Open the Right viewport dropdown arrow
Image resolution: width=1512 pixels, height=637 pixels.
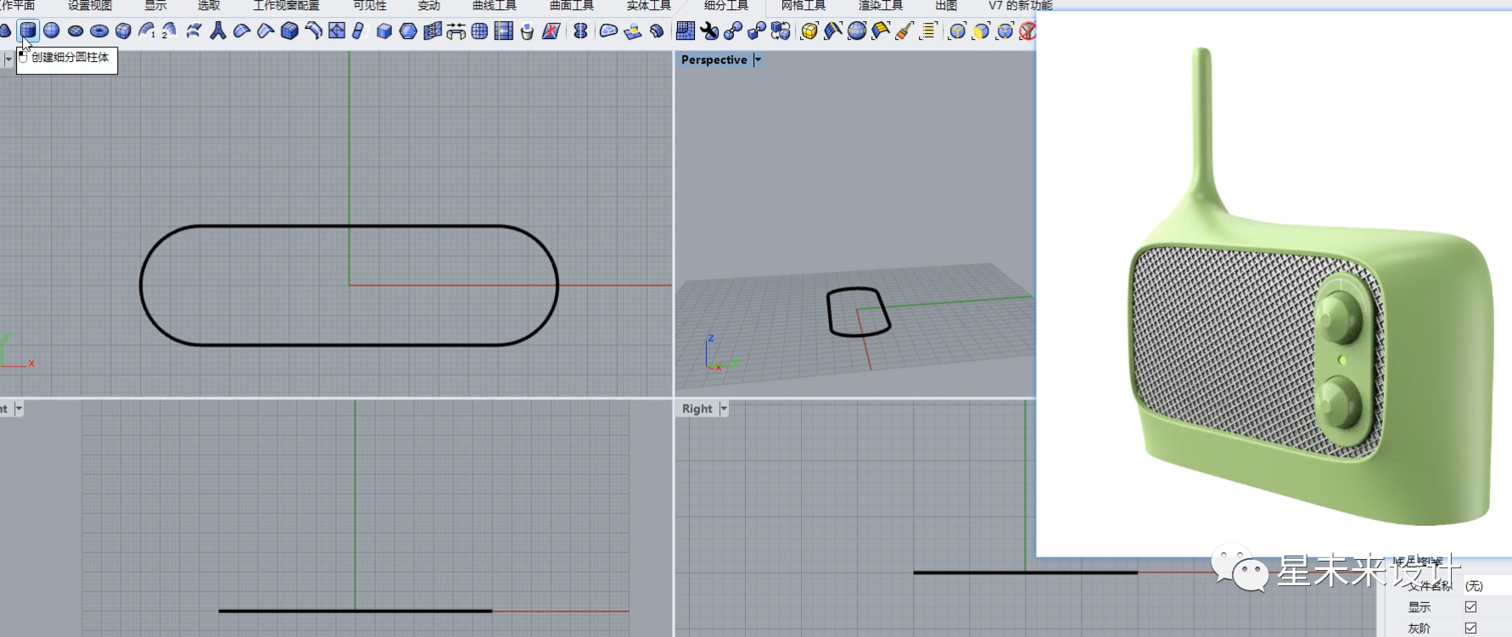pyautogui.click(x=724, y=409)
